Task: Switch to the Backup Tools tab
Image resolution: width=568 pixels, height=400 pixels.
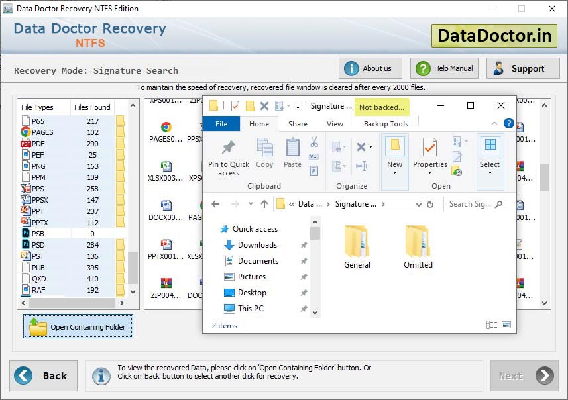Action: pos(386,123)
